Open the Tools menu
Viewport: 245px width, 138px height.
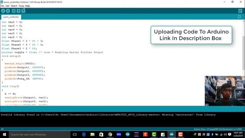click(21, 6)
